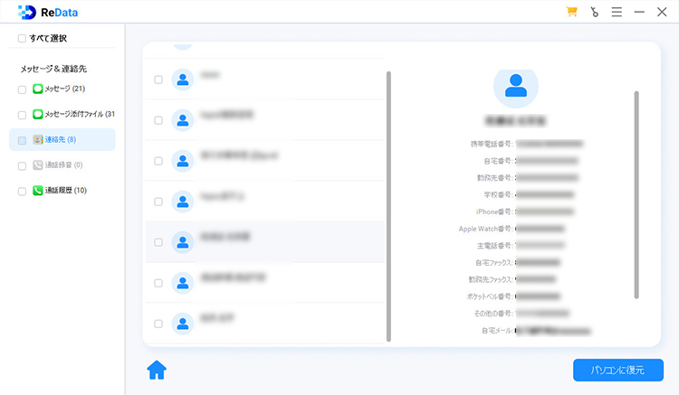Screen dimensions: 679x395
Task: Click the 勤務先ファックス label
Action: pos(492,279)
